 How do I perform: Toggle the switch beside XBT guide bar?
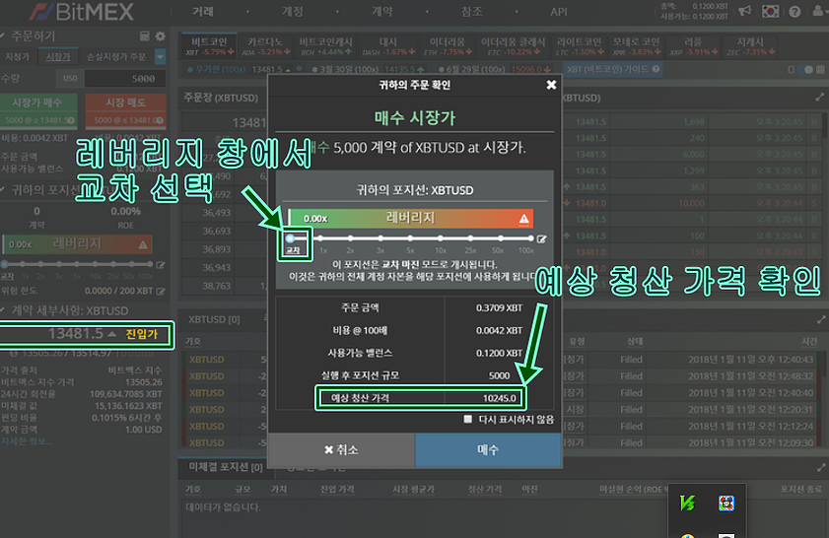(x=807, y=70)
